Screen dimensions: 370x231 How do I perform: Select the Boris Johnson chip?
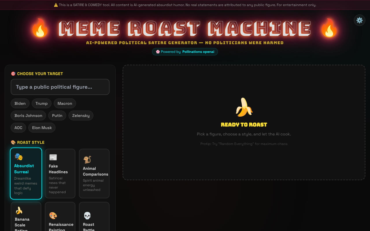click(28, 115)
